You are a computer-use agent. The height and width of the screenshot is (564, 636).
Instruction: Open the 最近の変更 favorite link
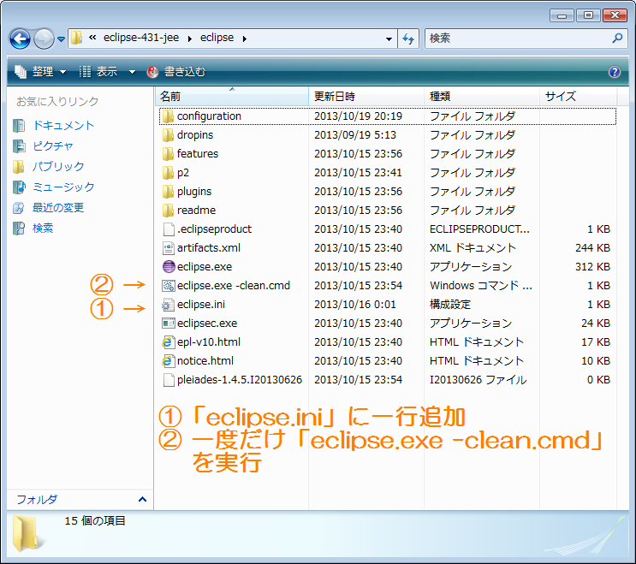coord(58,208)
